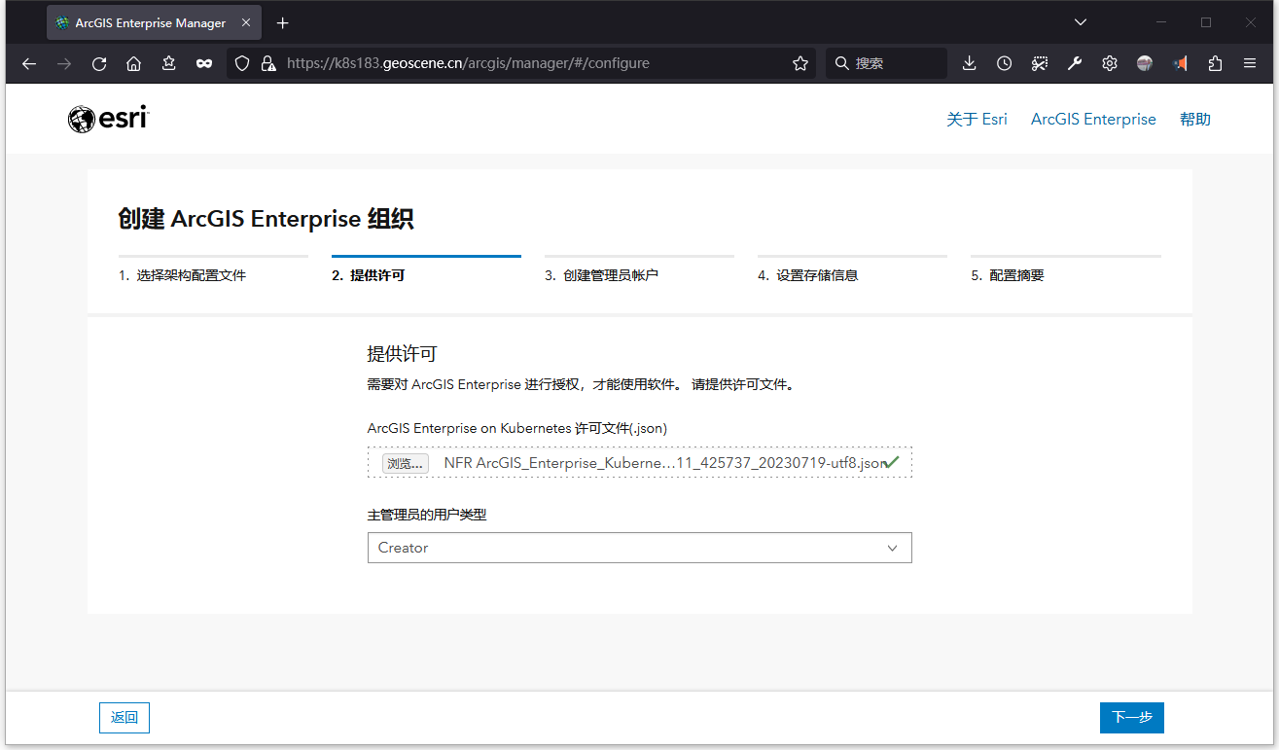The height and width of the screenshot is (750, 1279).
Task: Click the 创建 ArcGIS Enterprise 组织 heading
Action: pyautogui.click(x=266, y=219)
